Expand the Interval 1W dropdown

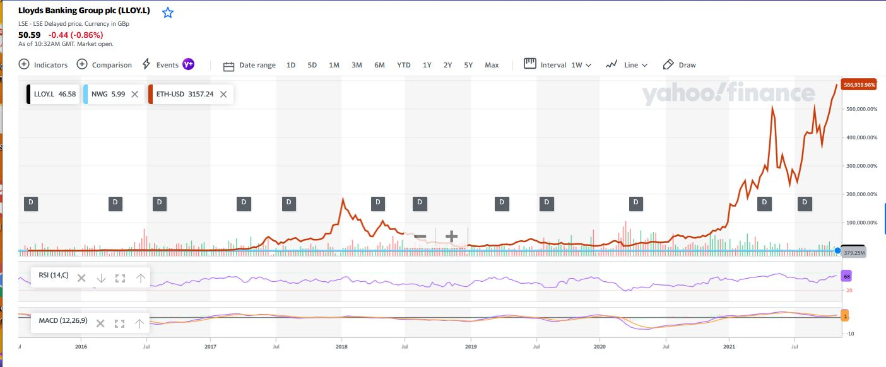[x=558, y=64]
